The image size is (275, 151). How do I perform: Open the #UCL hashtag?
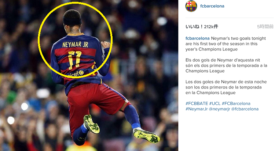215,103
